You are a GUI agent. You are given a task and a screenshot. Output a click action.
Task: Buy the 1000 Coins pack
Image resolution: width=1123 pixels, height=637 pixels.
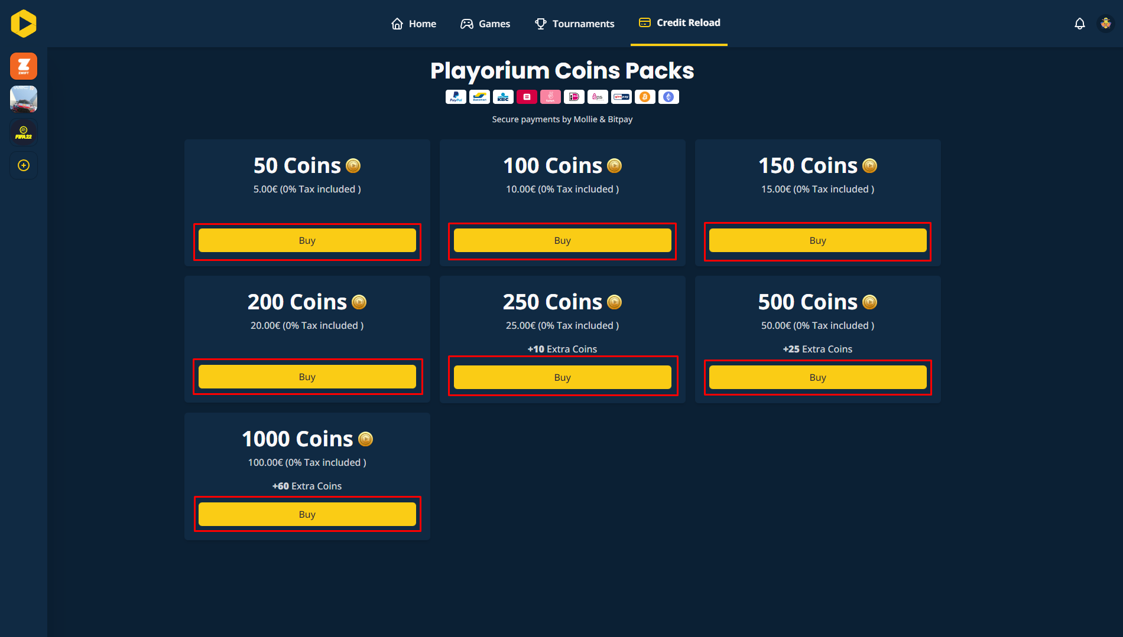[x=307, y=514]
